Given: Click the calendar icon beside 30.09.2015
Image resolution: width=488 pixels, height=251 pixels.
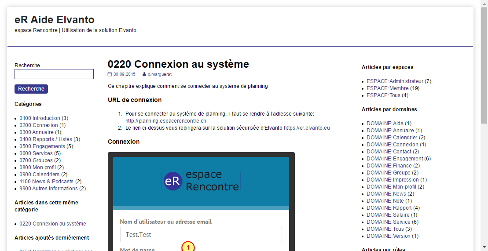Looking at the screenshot, I should 110,74.
